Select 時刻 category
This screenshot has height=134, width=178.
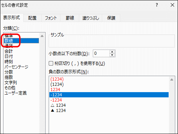(21, 62)
